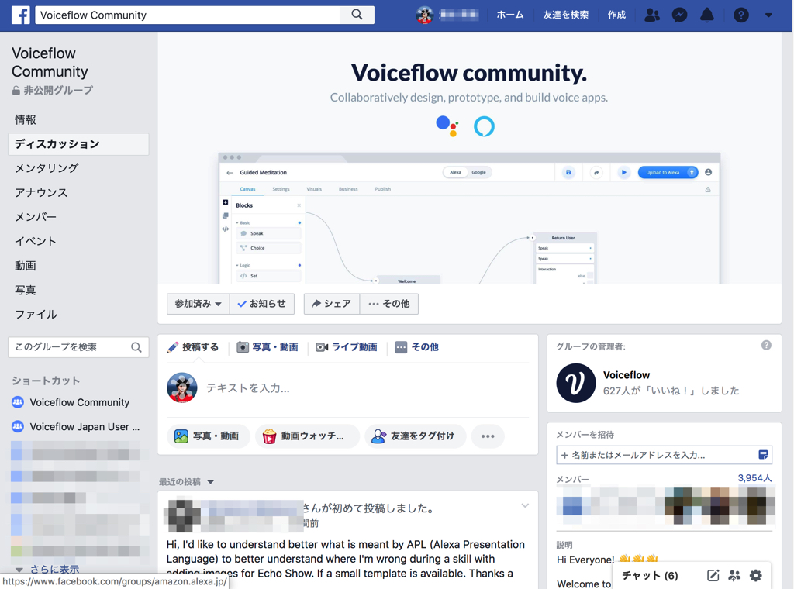Click 友達を検索 in the top bar
The image size is (794, 589).
pyautogui.click(x=565, y=15)
